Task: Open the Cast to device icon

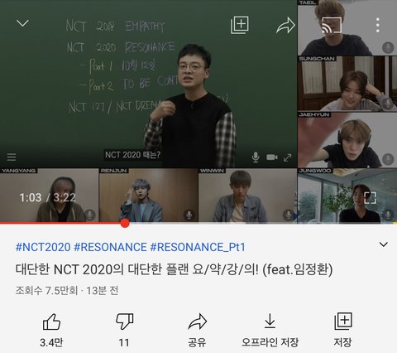Action: 332,25
